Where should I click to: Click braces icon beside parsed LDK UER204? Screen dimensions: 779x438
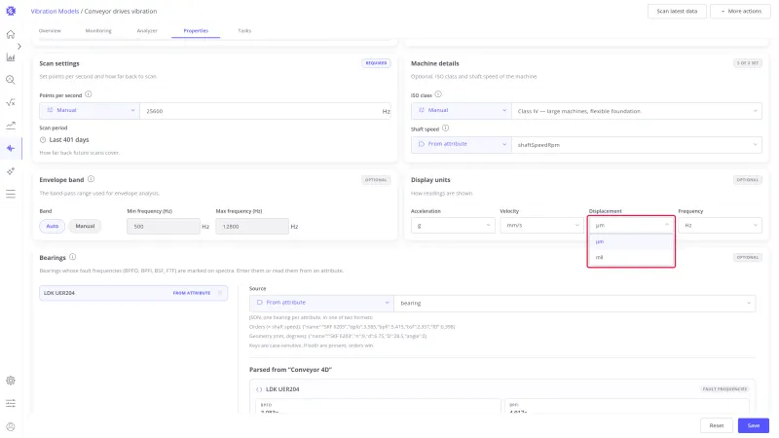[x=259, y=389]
